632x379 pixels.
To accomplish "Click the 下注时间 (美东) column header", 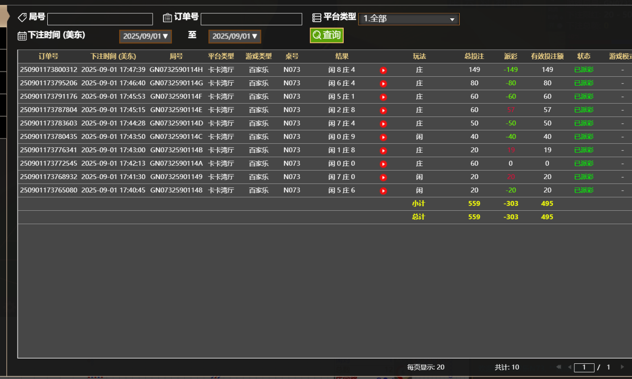I will pos(113,56).
